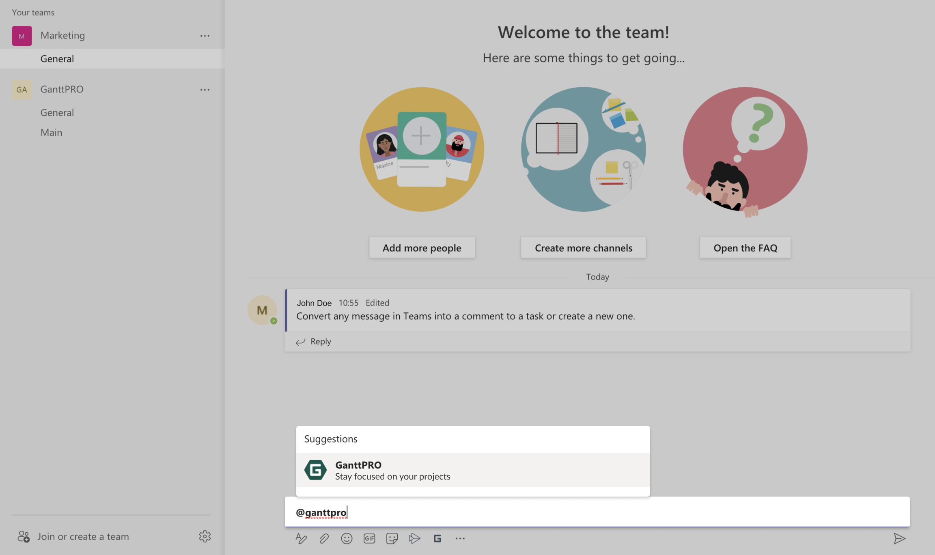The height and width of the screenshot is (555, 935).
Task: Open the sticker picker
Action: [x=392, y=538]
